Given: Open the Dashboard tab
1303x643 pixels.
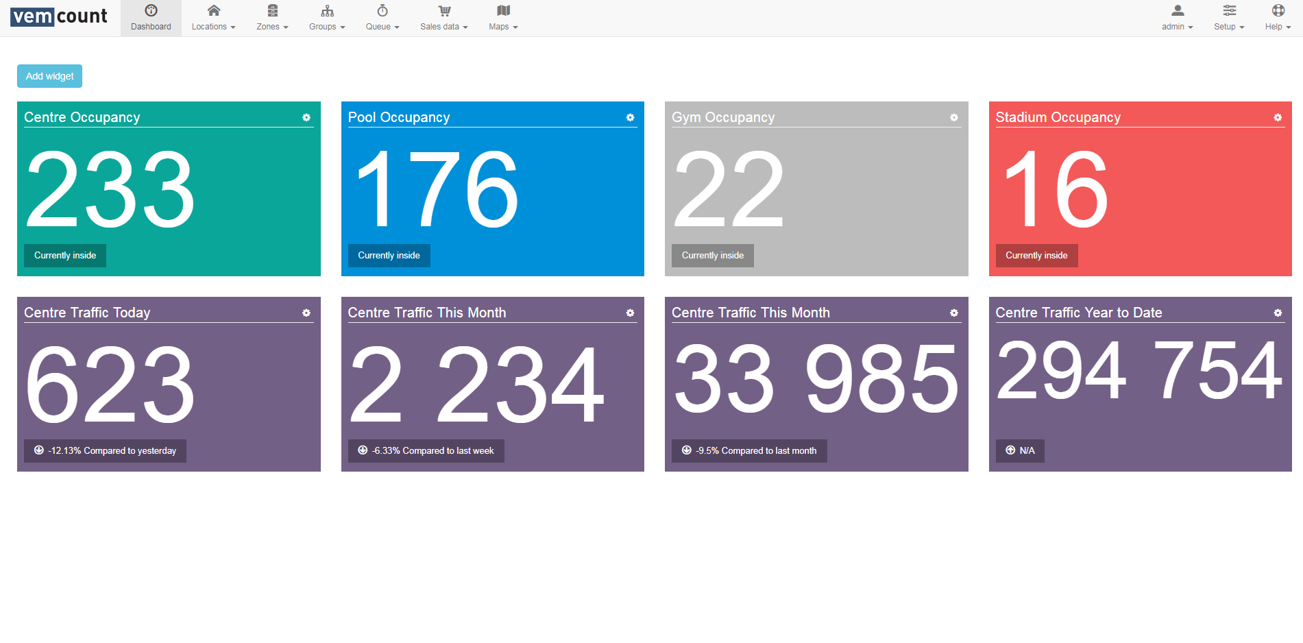Looking at the screenshot, I should [x=151, y=19].
